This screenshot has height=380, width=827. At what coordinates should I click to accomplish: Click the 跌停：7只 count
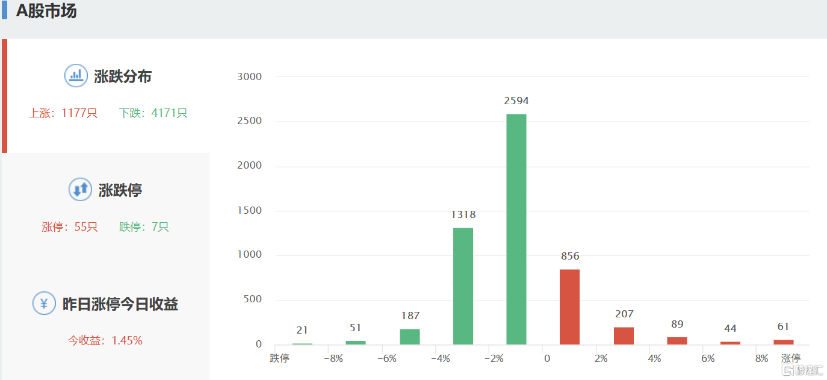click(x=144, y=227)
